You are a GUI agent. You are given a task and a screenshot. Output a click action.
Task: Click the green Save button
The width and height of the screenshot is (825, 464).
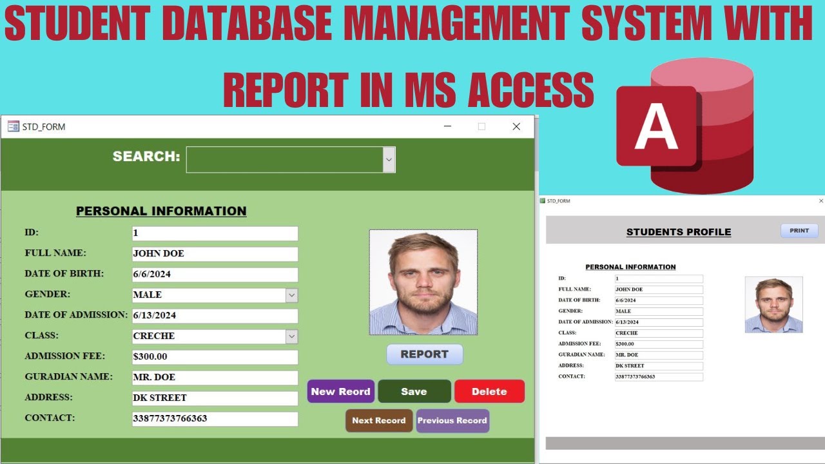[414, 391]
